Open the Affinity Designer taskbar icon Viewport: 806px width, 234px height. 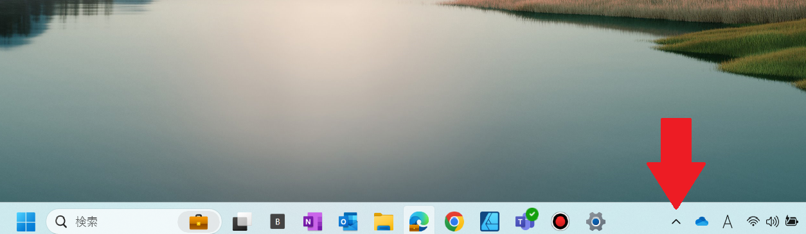[490, 222]
